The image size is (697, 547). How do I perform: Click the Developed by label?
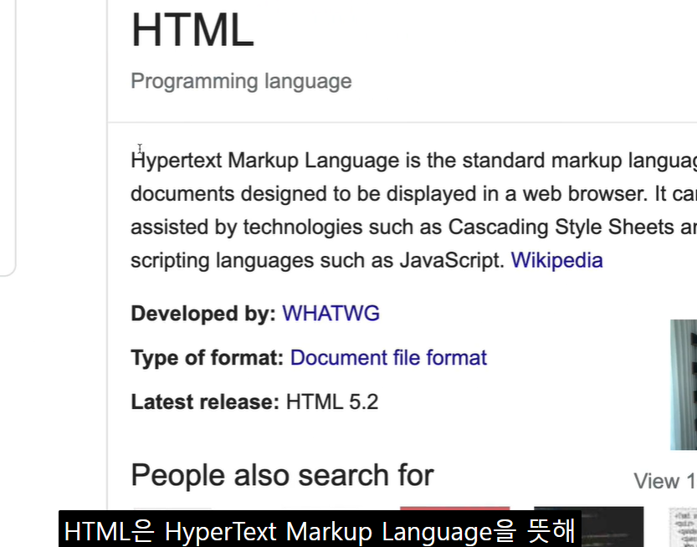[203, 314]
